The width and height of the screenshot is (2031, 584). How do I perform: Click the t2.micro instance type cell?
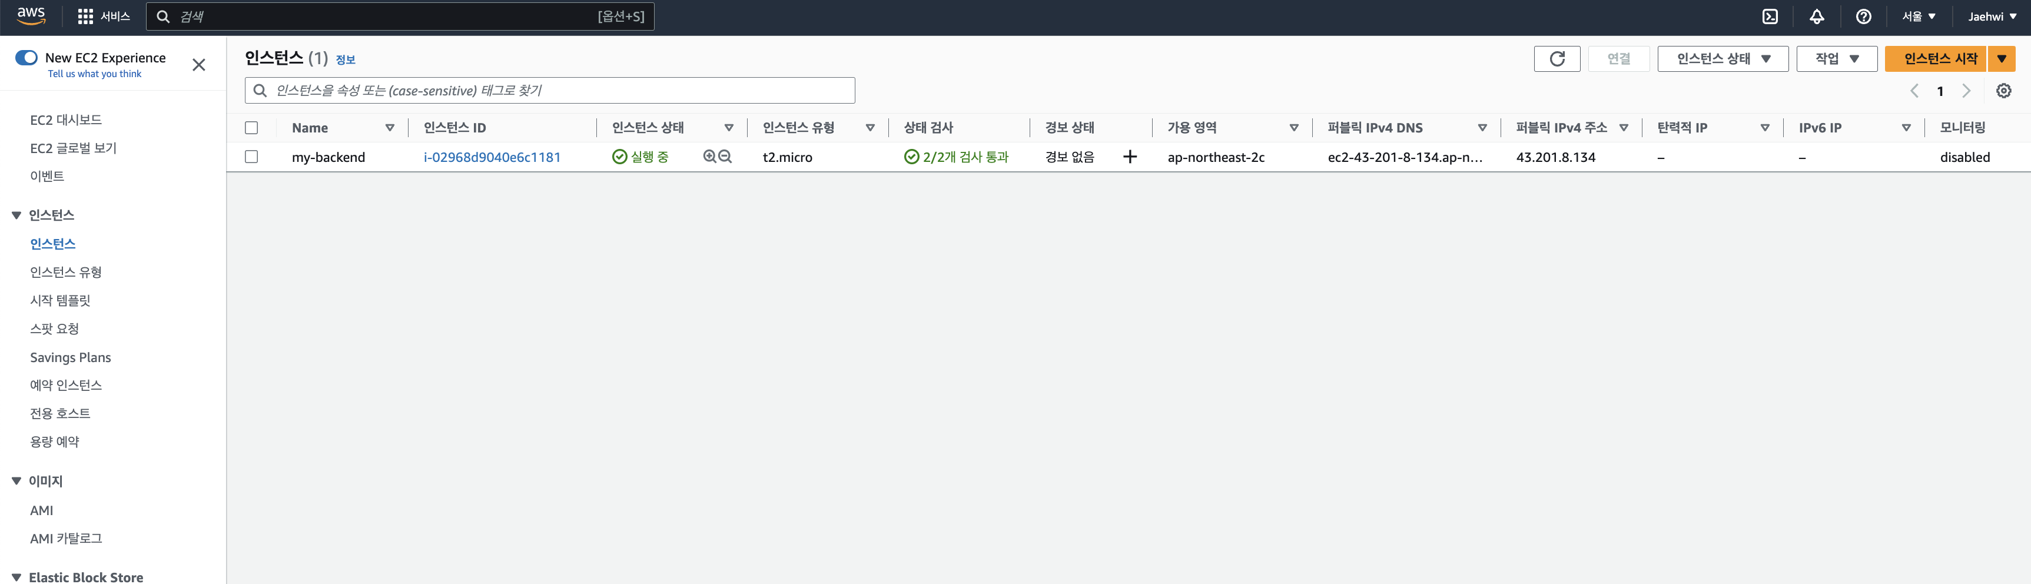click(x=788, y=157)
